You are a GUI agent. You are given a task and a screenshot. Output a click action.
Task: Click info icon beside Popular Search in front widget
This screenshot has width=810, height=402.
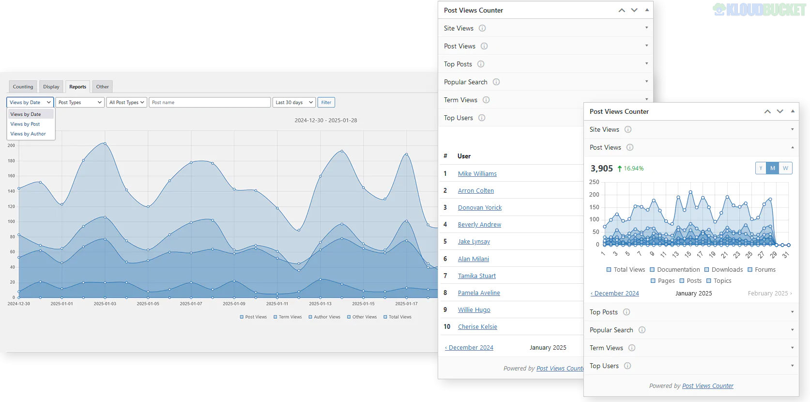point(642,330)
